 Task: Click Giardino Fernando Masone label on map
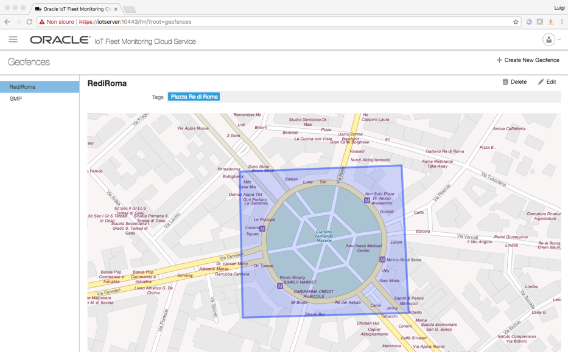tap(324, 236)
